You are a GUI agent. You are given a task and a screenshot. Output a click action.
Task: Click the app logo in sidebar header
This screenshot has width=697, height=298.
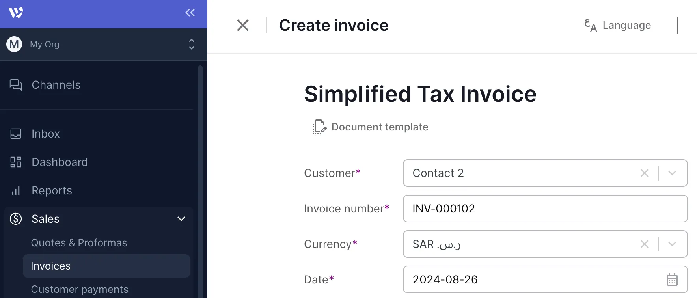pyautogui.click(x=16, y=13)
